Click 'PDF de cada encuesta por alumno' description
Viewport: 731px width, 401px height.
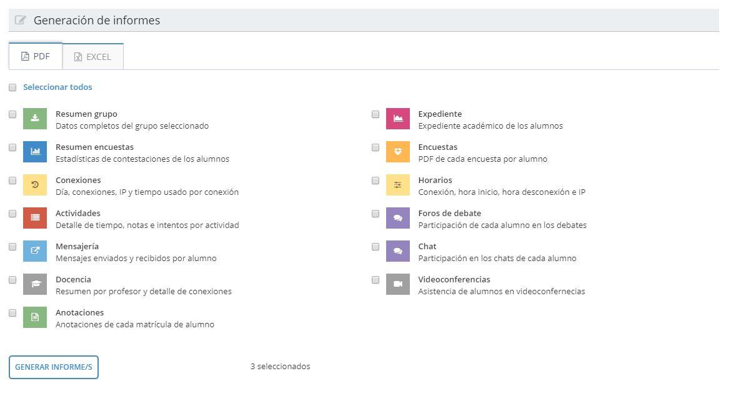tap(482, 159)
